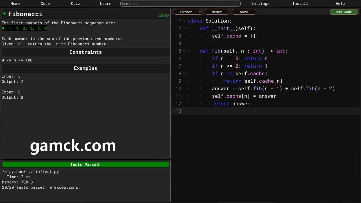This screenshot has height=203, width=361.
Task: Click the Save button
Action: (x=244, y=12)
